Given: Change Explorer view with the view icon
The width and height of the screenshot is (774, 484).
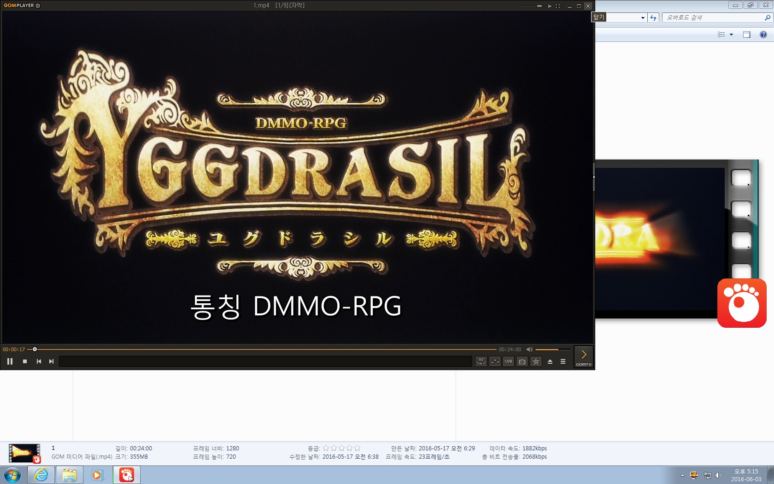Looking at the screenshot, I should tap(721, 35).
